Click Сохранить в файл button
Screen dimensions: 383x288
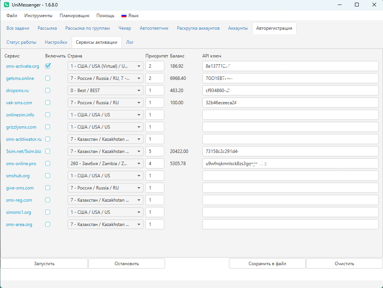[267, 264]
